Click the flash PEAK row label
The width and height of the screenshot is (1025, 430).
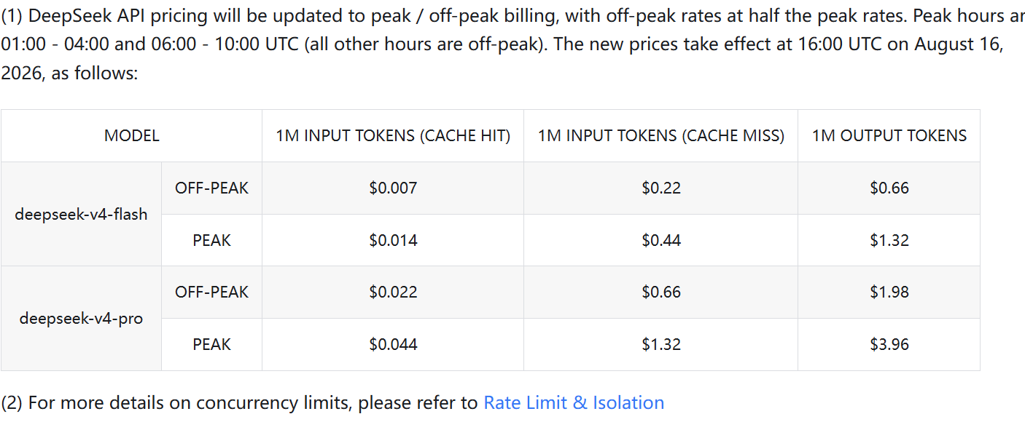[x=211, y=240]
